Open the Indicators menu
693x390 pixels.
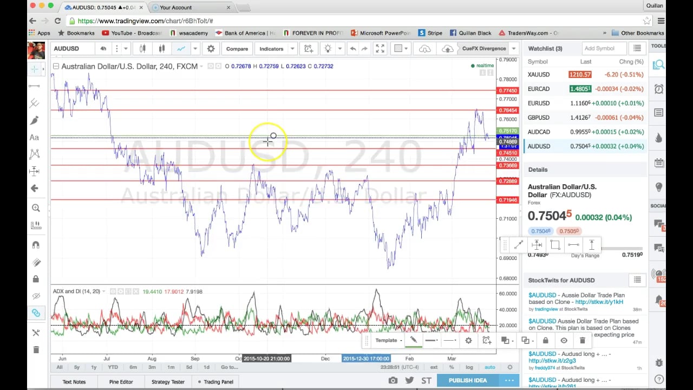coord(271,49)
